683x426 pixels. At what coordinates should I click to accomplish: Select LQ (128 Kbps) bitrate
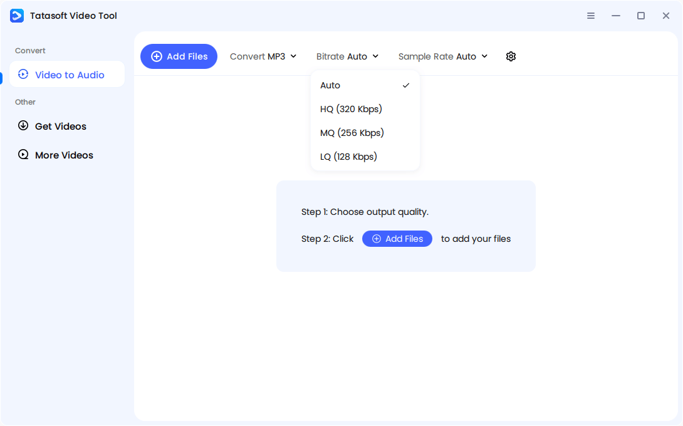(348, 156)
